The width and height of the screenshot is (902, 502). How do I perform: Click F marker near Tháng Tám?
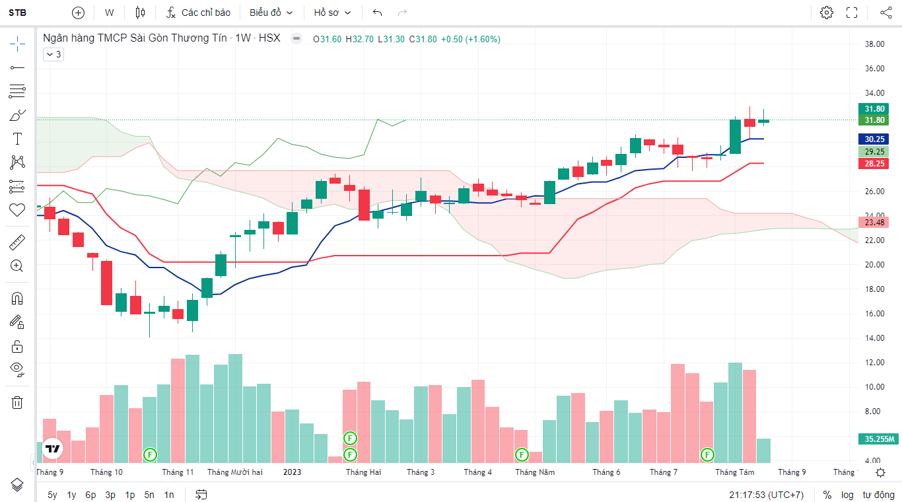[x=708, y=454]
